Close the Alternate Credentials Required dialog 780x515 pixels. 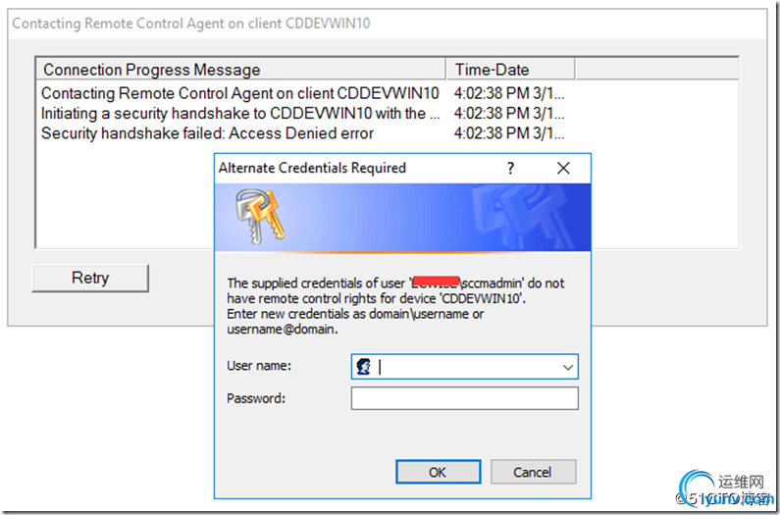[563, 168]
